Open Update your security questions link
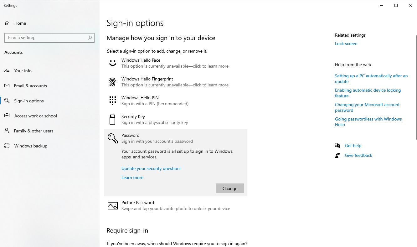Screen dimensions: 417x247 pos(152,168)
